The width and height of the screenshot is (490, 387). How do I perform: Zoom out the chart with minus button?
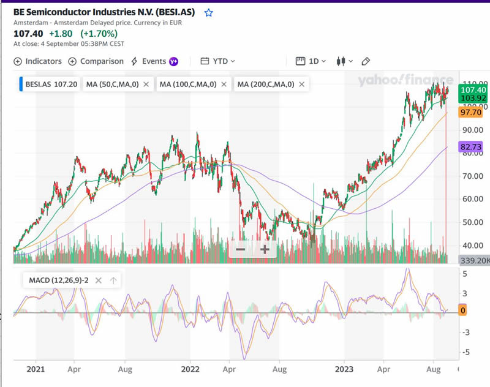(x=241, y=249)
